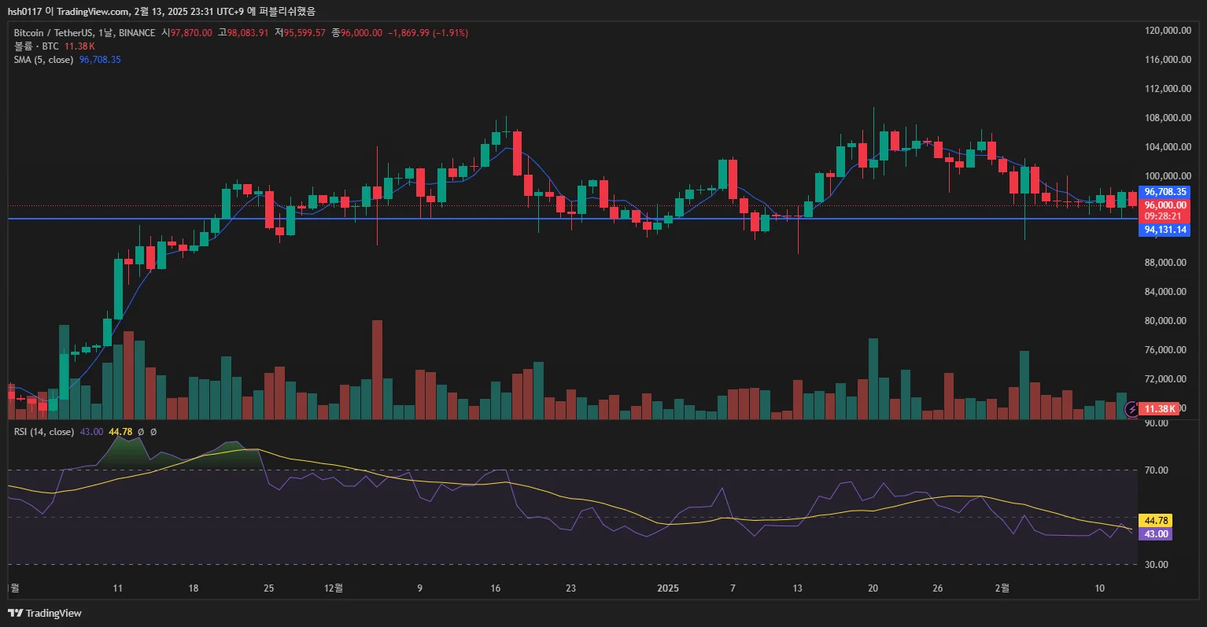This screenshot has width=1207, height=627.
Task: Click the 116,000.00 price axis label
Action: click(1168, 60)
